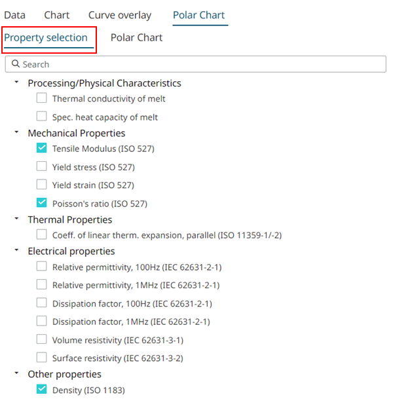The image size is (393, 414).
Task: Collapse the Mechanical Properties group
Action: coord(16,132)
